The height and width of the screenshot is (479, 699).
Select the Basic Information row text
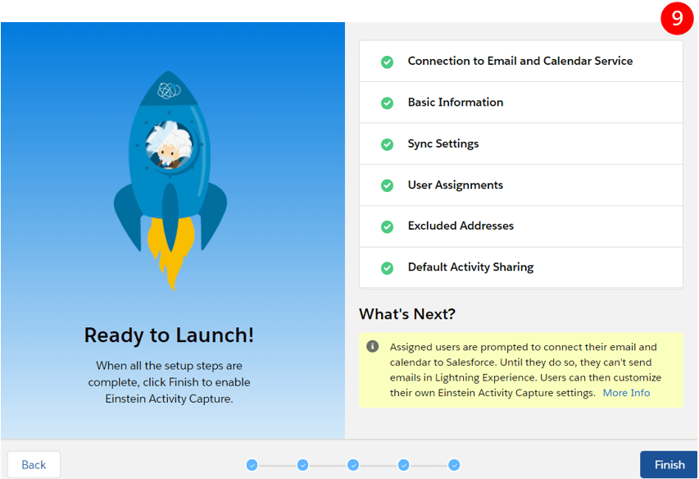[455, 103]
